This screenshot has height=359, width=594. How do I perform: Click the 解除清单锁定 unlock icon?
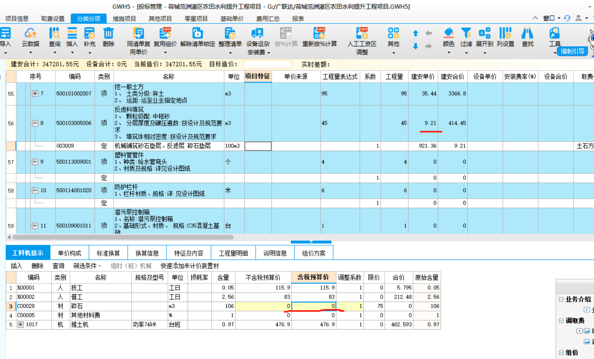197,33
